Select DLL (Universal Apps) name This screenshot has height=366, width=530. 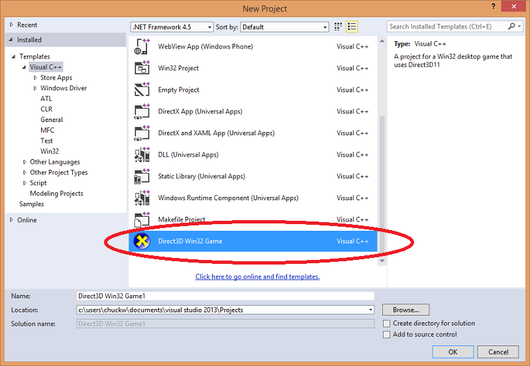(188, 154)
